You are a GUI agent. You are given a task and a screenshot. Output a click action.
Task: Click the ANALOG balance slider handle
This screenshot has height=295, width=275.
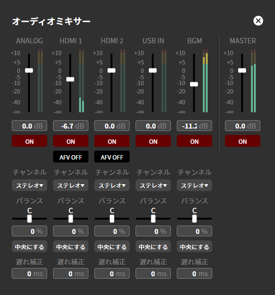(x=29, y=219)
